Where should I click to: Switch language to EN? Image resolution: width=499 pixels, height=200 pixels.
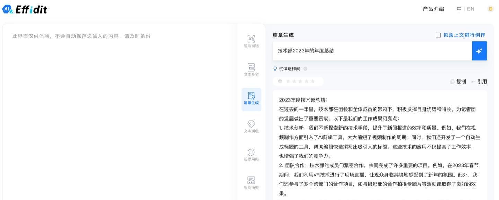pyautogui.click(x=471, y=9)
